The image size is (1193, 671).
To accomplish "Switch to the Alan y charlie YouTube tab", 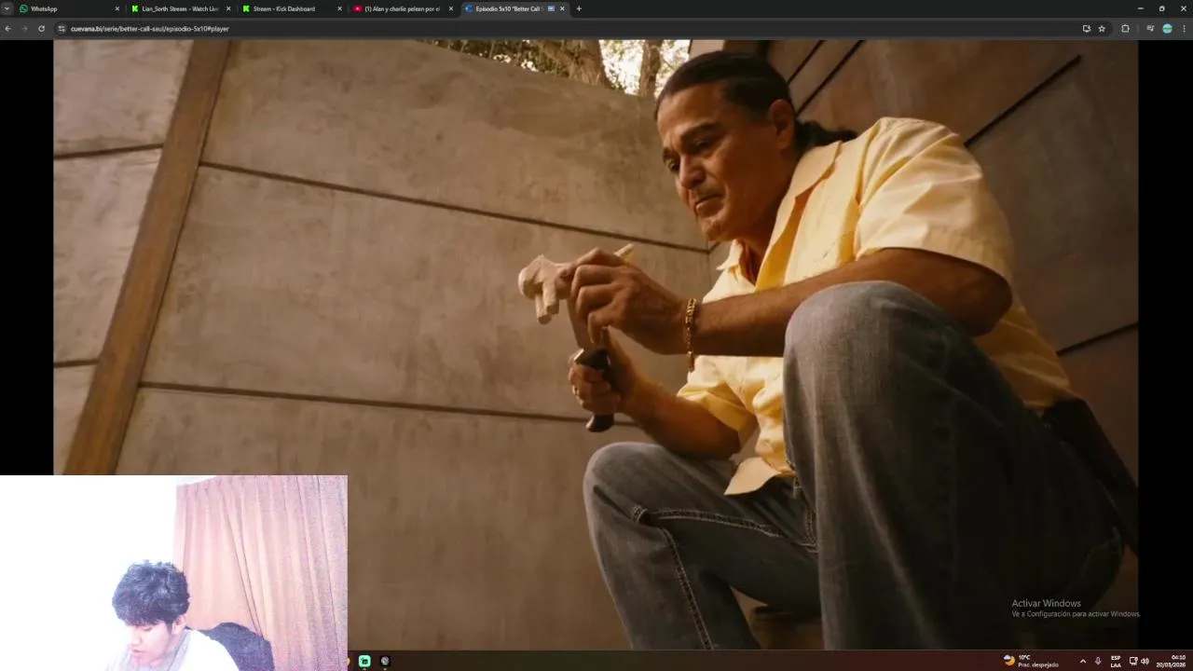I will [403, 8].
